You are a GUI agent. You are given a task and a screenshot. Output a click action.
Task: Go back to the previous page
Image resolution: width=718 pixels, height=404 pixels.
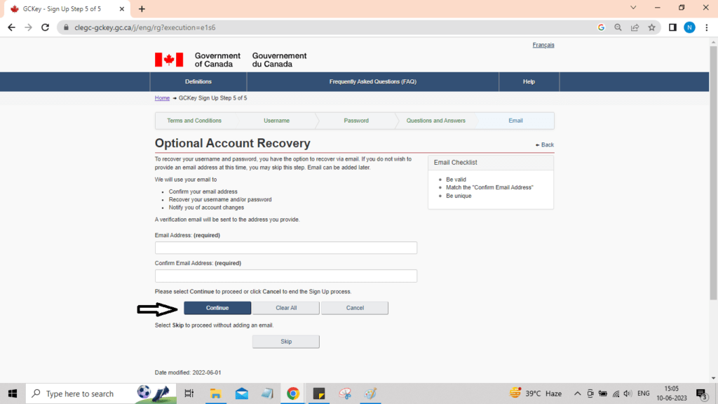point(11,27)
